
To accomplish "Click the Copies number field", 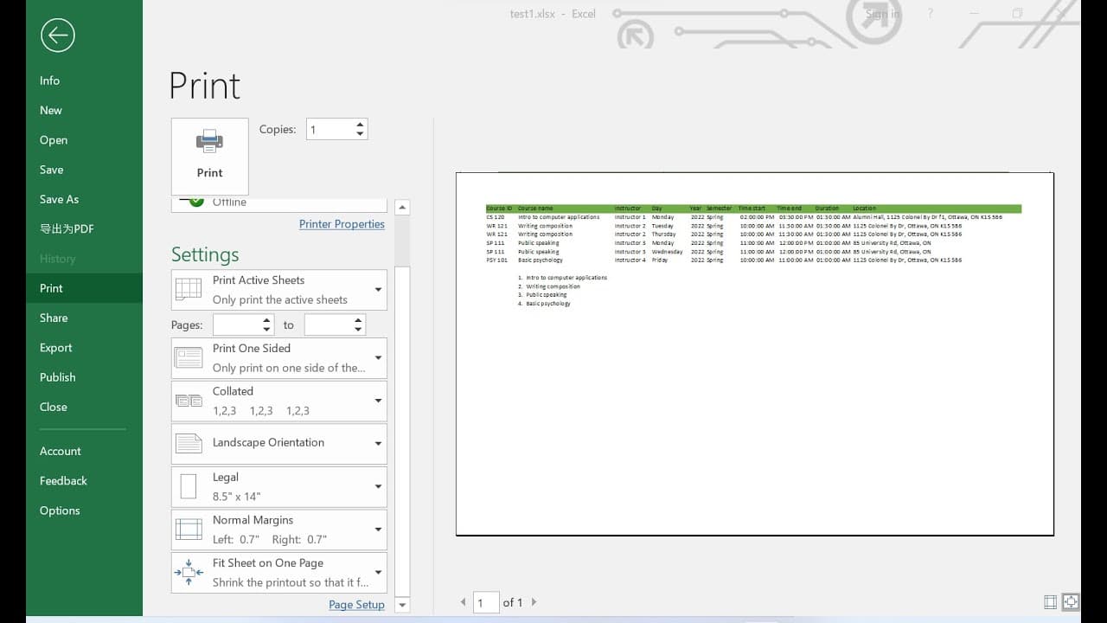I will [x=330, y=129].
